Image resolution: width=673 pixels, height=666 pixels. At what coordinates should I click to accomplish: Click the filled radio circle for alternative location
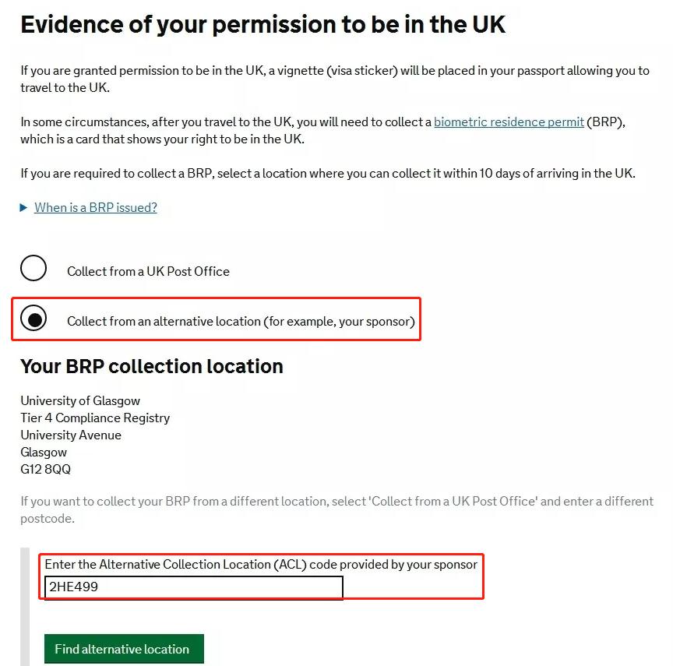coord(33,319)
